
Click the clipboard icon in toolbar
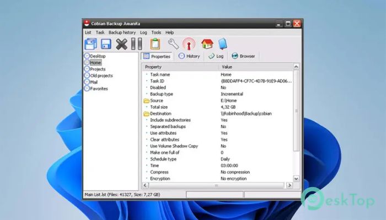point(155,44)
